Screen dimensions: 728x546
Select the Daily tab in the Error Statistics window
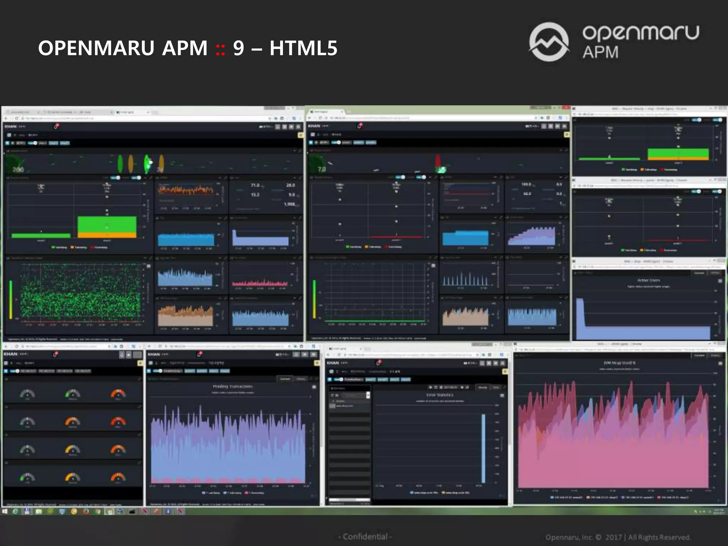click(x=496, y=387)
